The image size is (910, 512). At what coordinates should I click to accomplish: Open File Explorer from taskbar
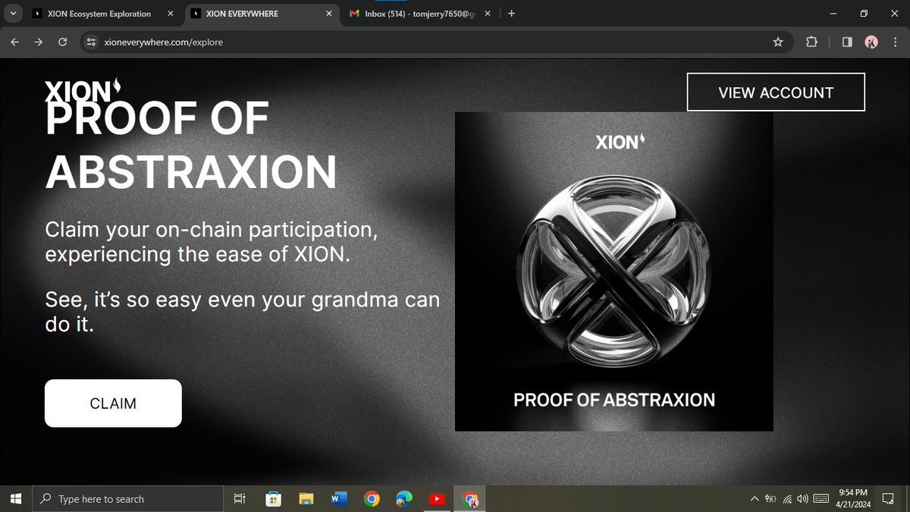306,498
